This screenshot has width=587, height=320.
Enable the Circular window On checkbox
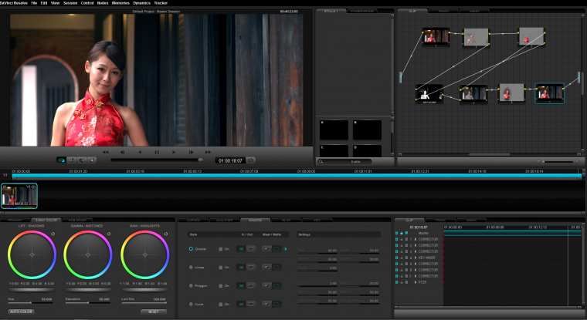click(x=221, y=249)
